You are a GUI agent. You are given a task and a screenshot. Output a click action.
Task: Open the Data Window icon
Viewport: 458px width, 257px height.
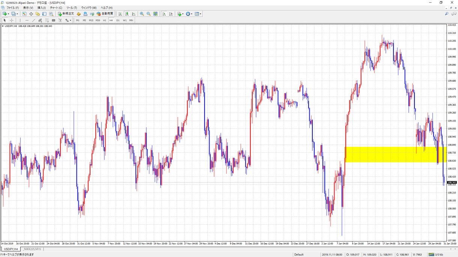[x=31, y=14]
